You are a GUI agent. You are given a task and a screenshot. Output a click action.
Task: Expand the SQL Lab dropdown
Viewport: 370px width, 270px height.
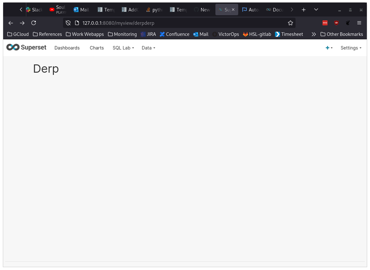[123, 48]
